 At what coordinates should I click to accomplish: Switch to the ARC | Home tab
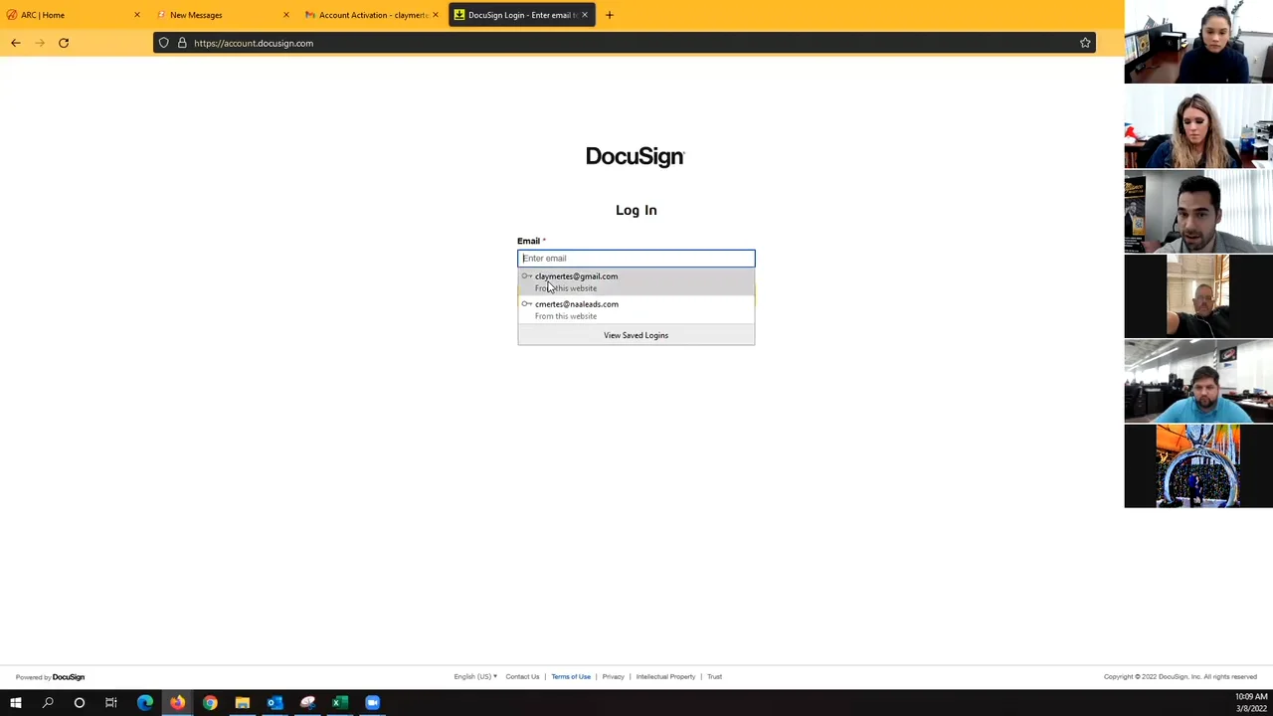click(75, 15)
